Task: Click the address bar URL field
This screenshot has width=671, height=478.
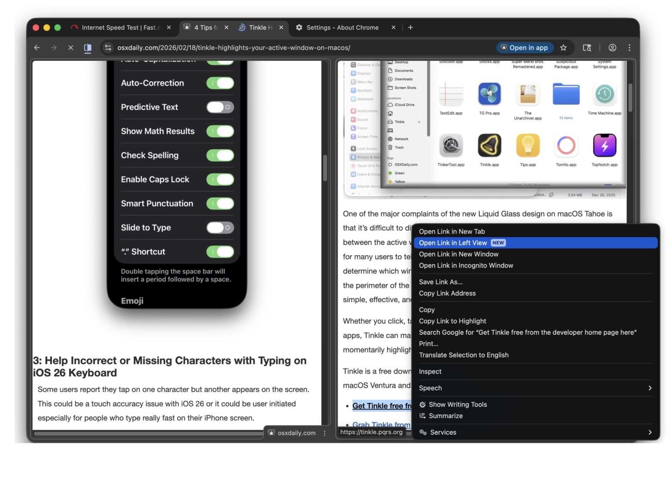Action: point(234,48)
